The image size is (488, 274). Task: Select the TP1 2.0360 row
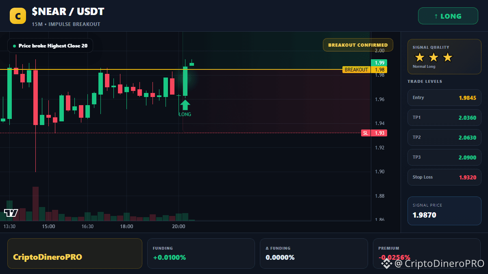click(444, 117)
